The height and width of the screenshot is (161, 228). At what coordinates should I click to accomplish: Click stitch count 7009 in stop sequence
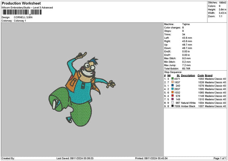(x=177, y=106)
